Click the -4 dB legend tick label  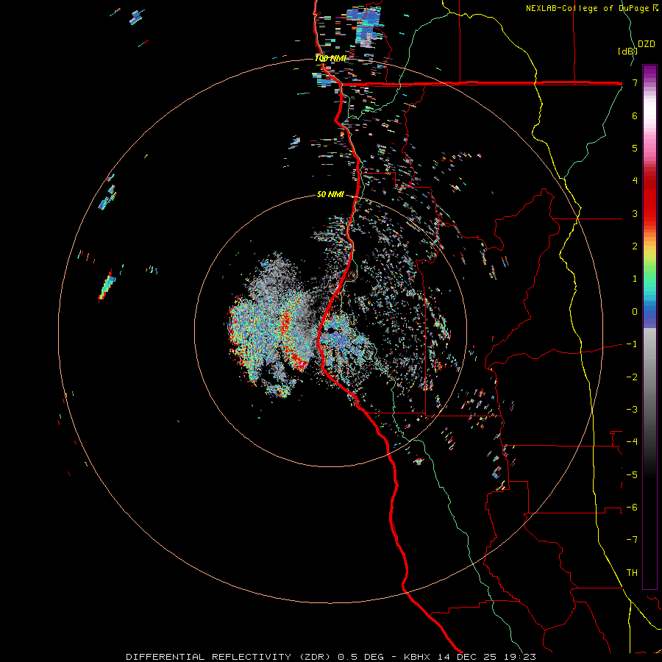click(x=632, y=442)
